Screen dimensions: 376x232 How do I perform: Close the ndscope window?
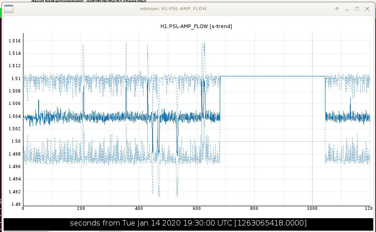(367, 9)
